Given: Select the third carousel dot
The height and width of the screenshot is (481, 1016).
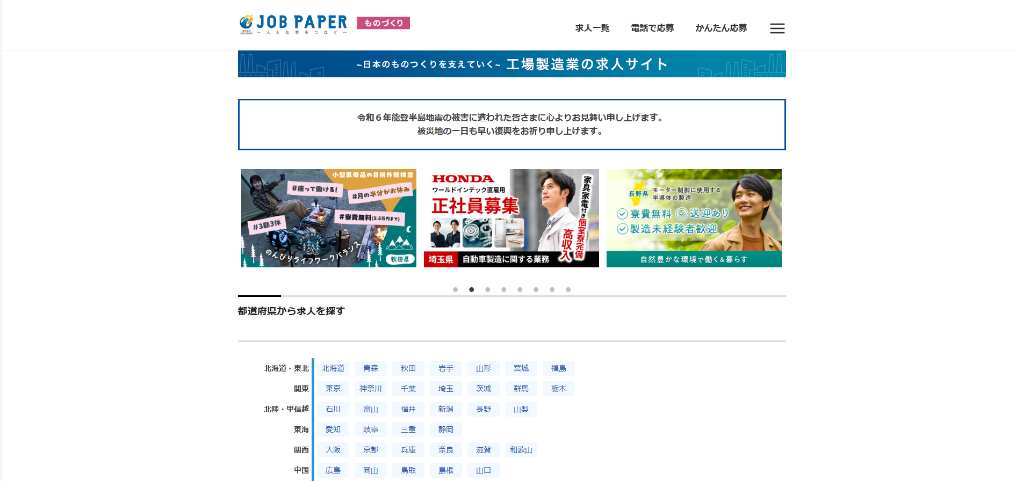Looking at the screenshot, I should pos(488,290).
